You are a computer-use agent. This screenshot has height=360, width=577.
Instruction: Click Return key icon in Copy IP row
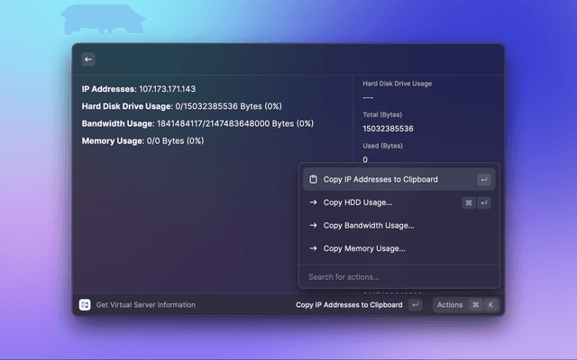pyautogui.click(x=484, y=179)
